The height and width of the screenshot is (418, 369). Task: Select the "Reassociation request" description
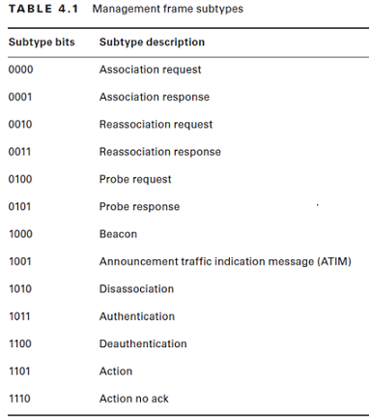156,125
